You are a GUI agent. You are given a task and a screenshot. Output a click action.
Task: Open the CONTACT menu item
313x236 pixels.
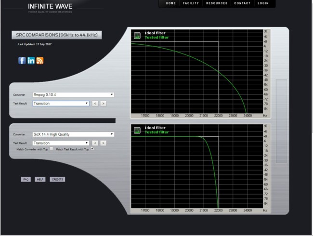(242, 3)
